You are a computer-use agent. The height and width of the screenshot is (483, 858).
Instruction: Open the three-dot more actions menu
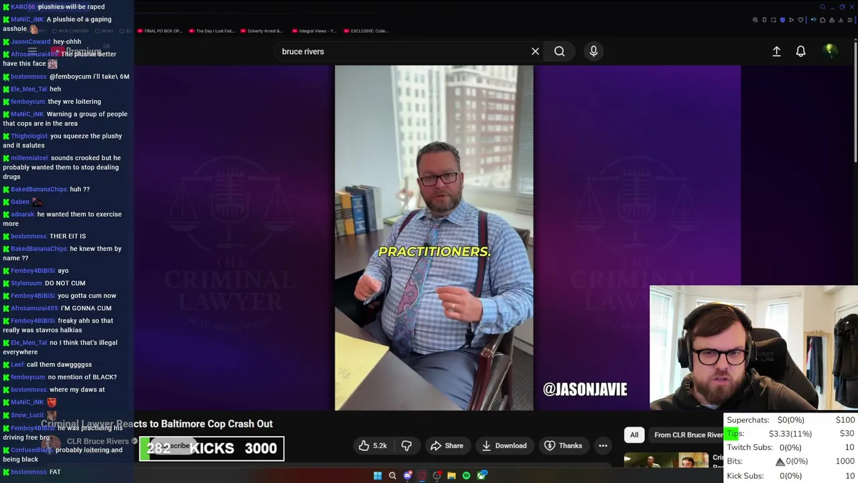pyautogui.click(x=603, y=445)
